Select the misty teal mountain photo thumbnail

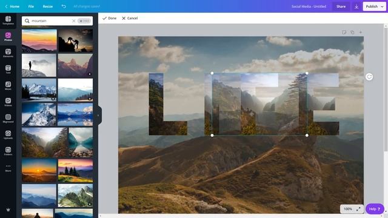75,90
